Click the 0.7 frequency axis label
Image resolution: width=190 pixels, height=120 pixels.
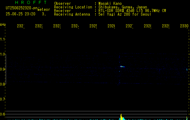pyautogui.click(x=2, y=99)
